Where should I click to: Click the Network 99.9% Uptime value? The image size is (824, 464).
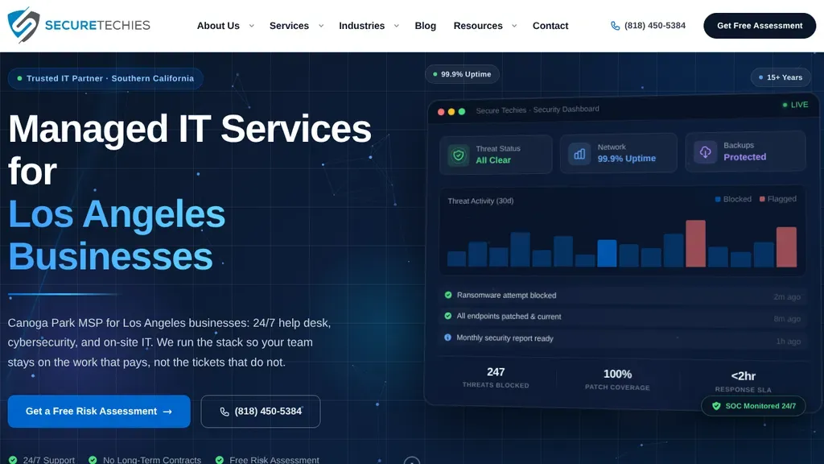click(x=626, y=159)
